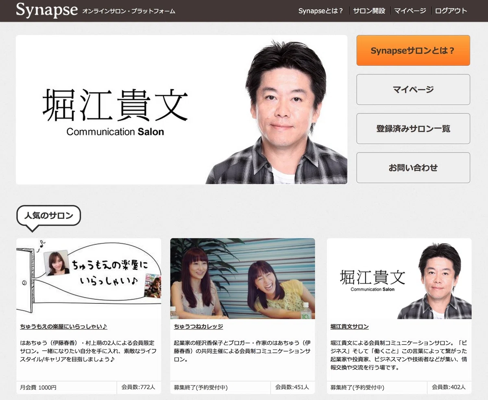
Task: Open the large 堀江貴文 Communication Salon banner
Action: coord(181,110)
